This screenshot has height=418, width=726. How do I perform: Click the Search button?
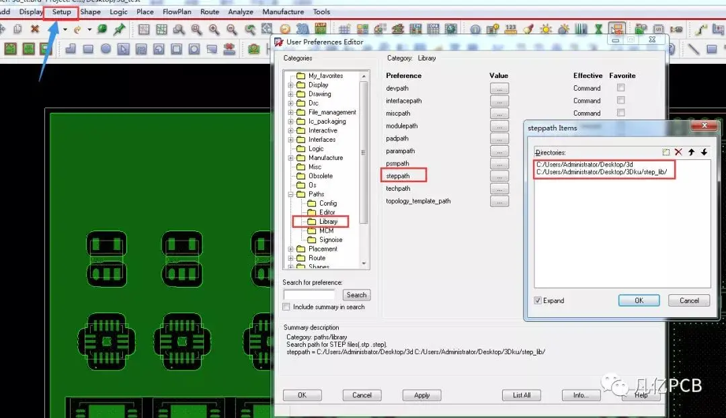point(356,295)
